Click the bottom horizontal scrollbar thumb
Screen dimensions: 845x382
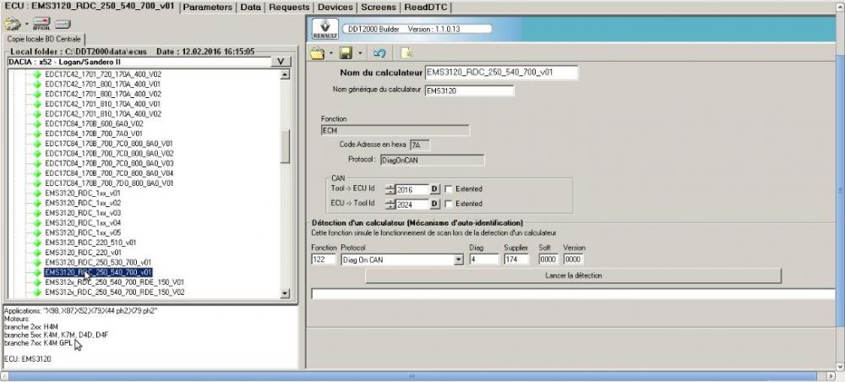click(x=412, y=375)
